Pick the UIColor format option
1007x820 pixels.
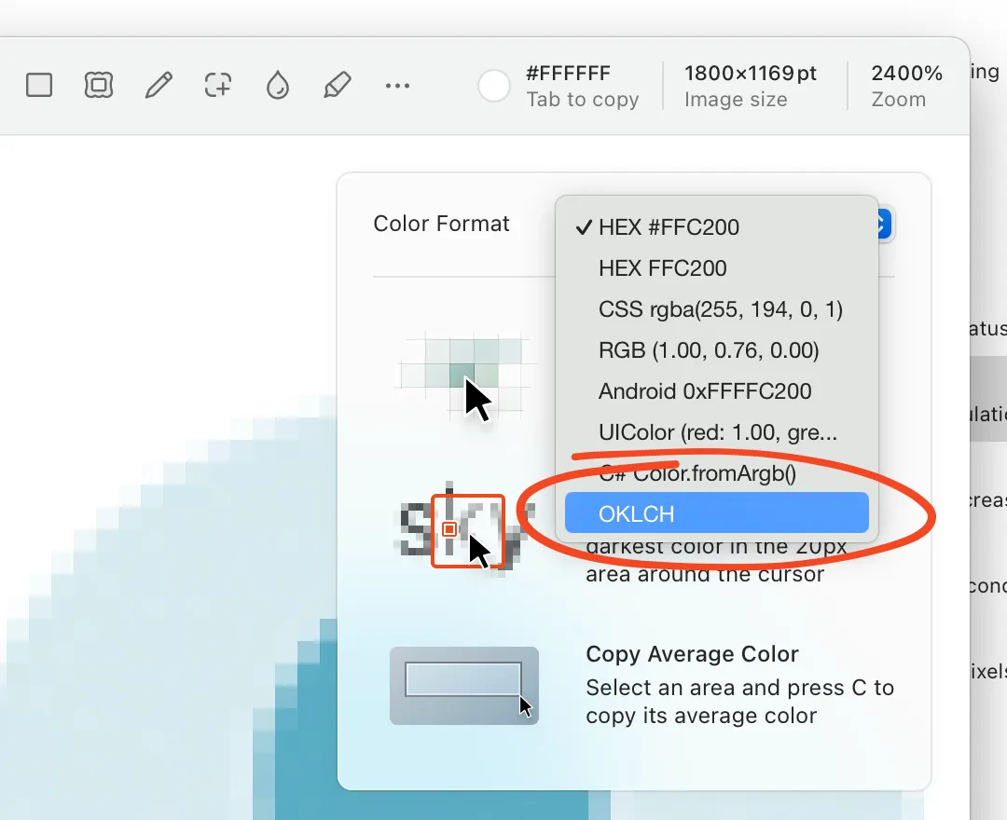(717, 432)
